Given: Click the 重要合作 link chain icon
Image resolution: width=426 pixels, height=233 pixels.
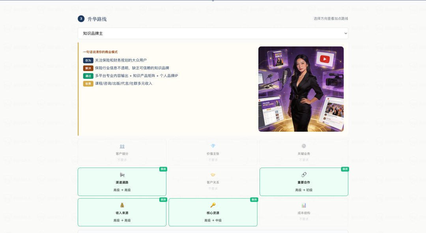Looking at the screenshot, I should [x=304, y=175].
